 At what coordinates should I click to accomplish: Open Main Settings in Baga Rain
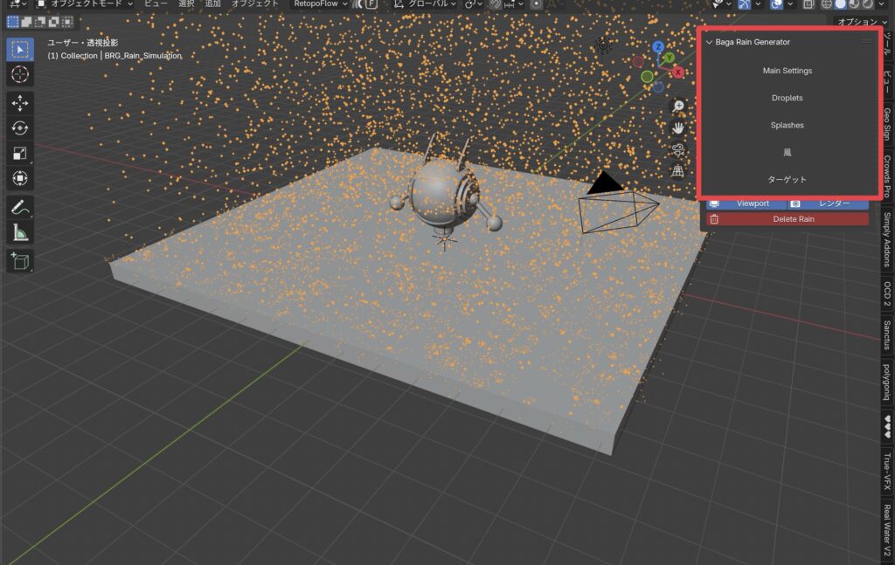pyautogui.click(x=787, y=71)
